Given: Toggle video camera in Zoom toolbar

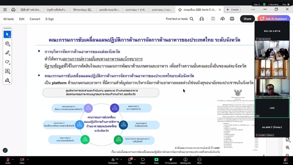Looking at the screenshot, I should 22,159.
